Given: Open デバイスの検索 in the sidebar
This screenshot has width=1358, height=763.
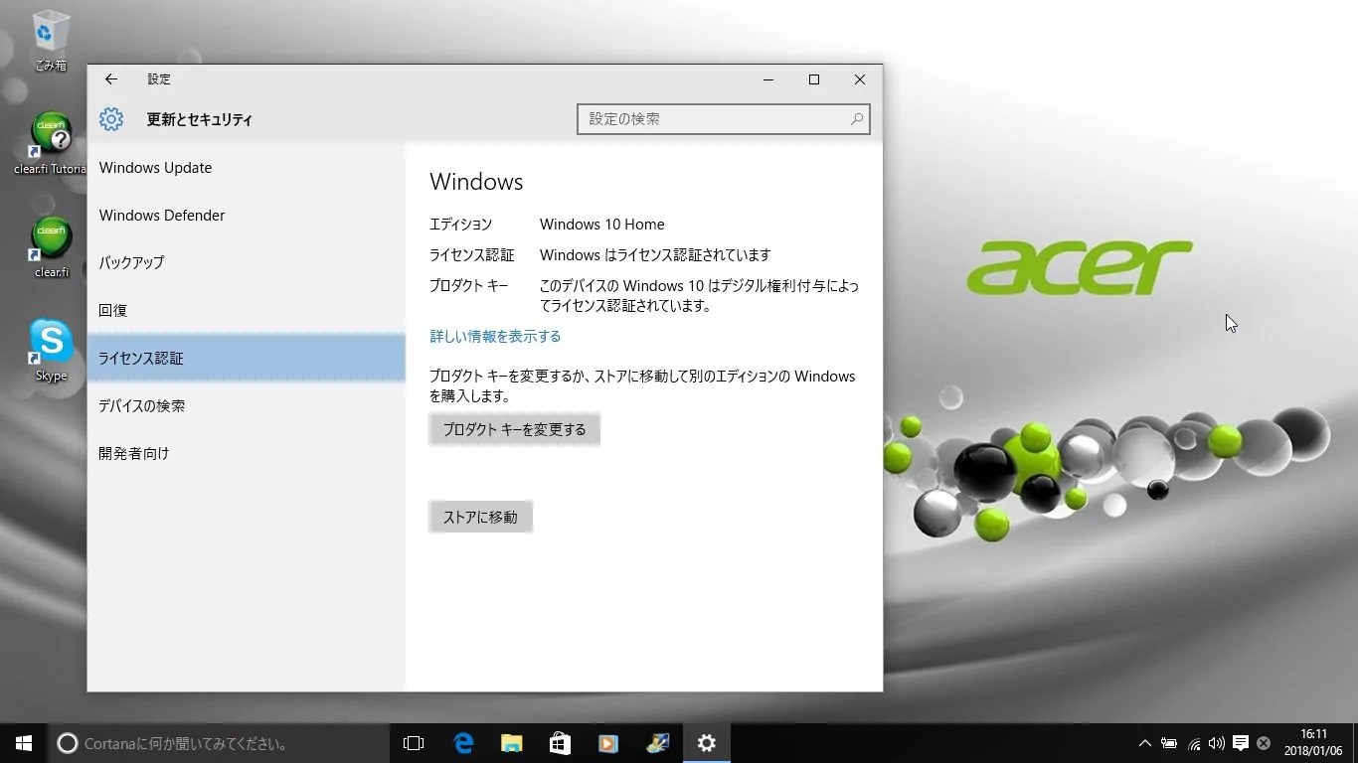Looking at the screenshot, I should click(246, 406).
